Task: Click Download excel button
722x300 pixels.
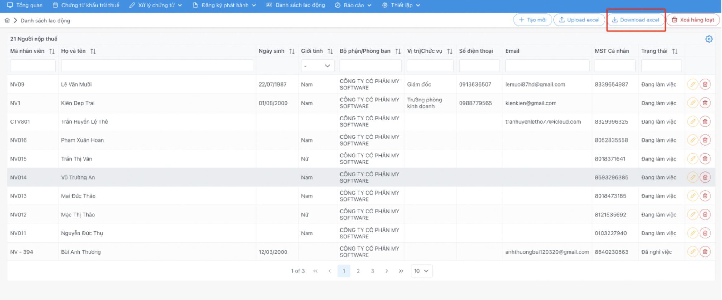Action: pos(636,20)
